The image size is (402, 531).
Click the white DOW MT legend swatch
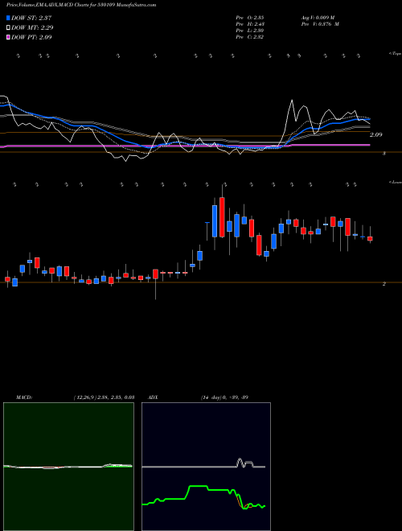click(x=8, y=27)
